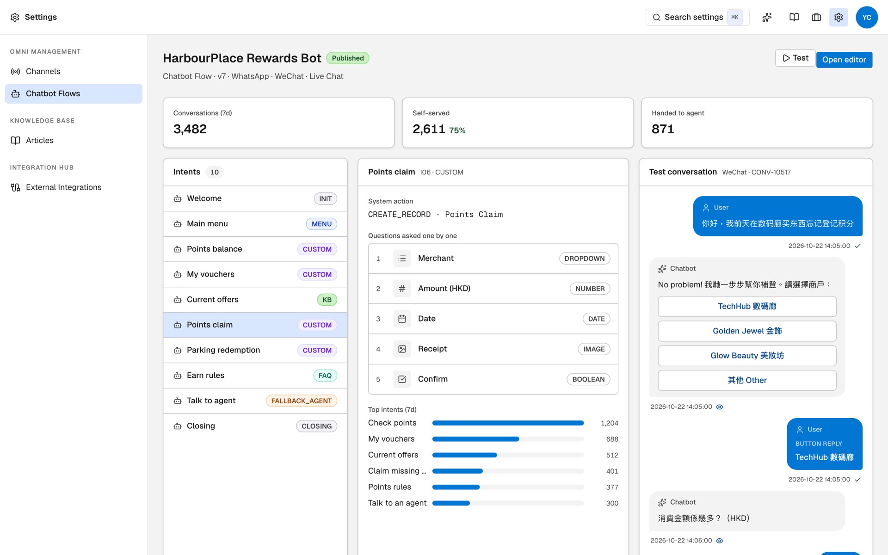Choose the 其他 Other reply button
Screen dimensions: 888x555
(747, 380)
